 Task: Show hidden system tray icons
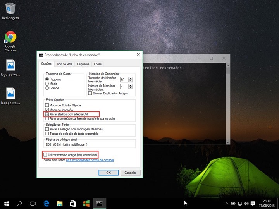pos(227,204)
